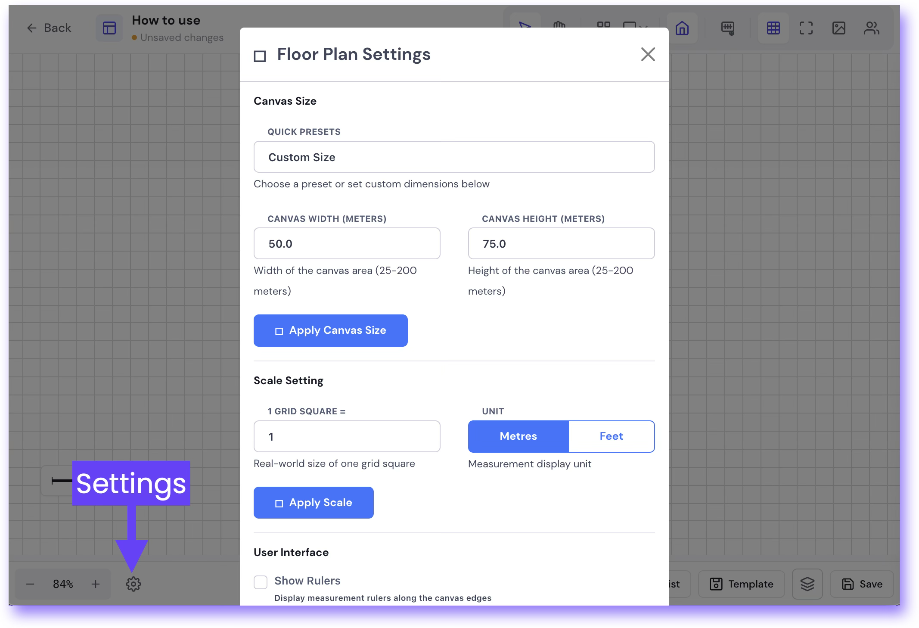
Task: Switch measurement unit to Feet
Action: point(611,436)
